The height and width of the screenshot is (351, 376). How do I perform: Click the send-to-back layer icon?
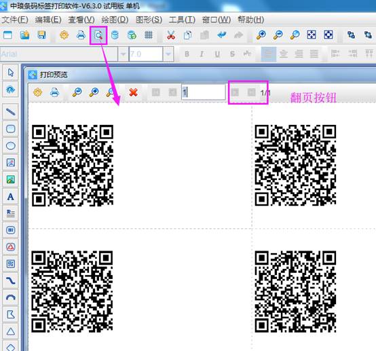(x=368, y=35)
